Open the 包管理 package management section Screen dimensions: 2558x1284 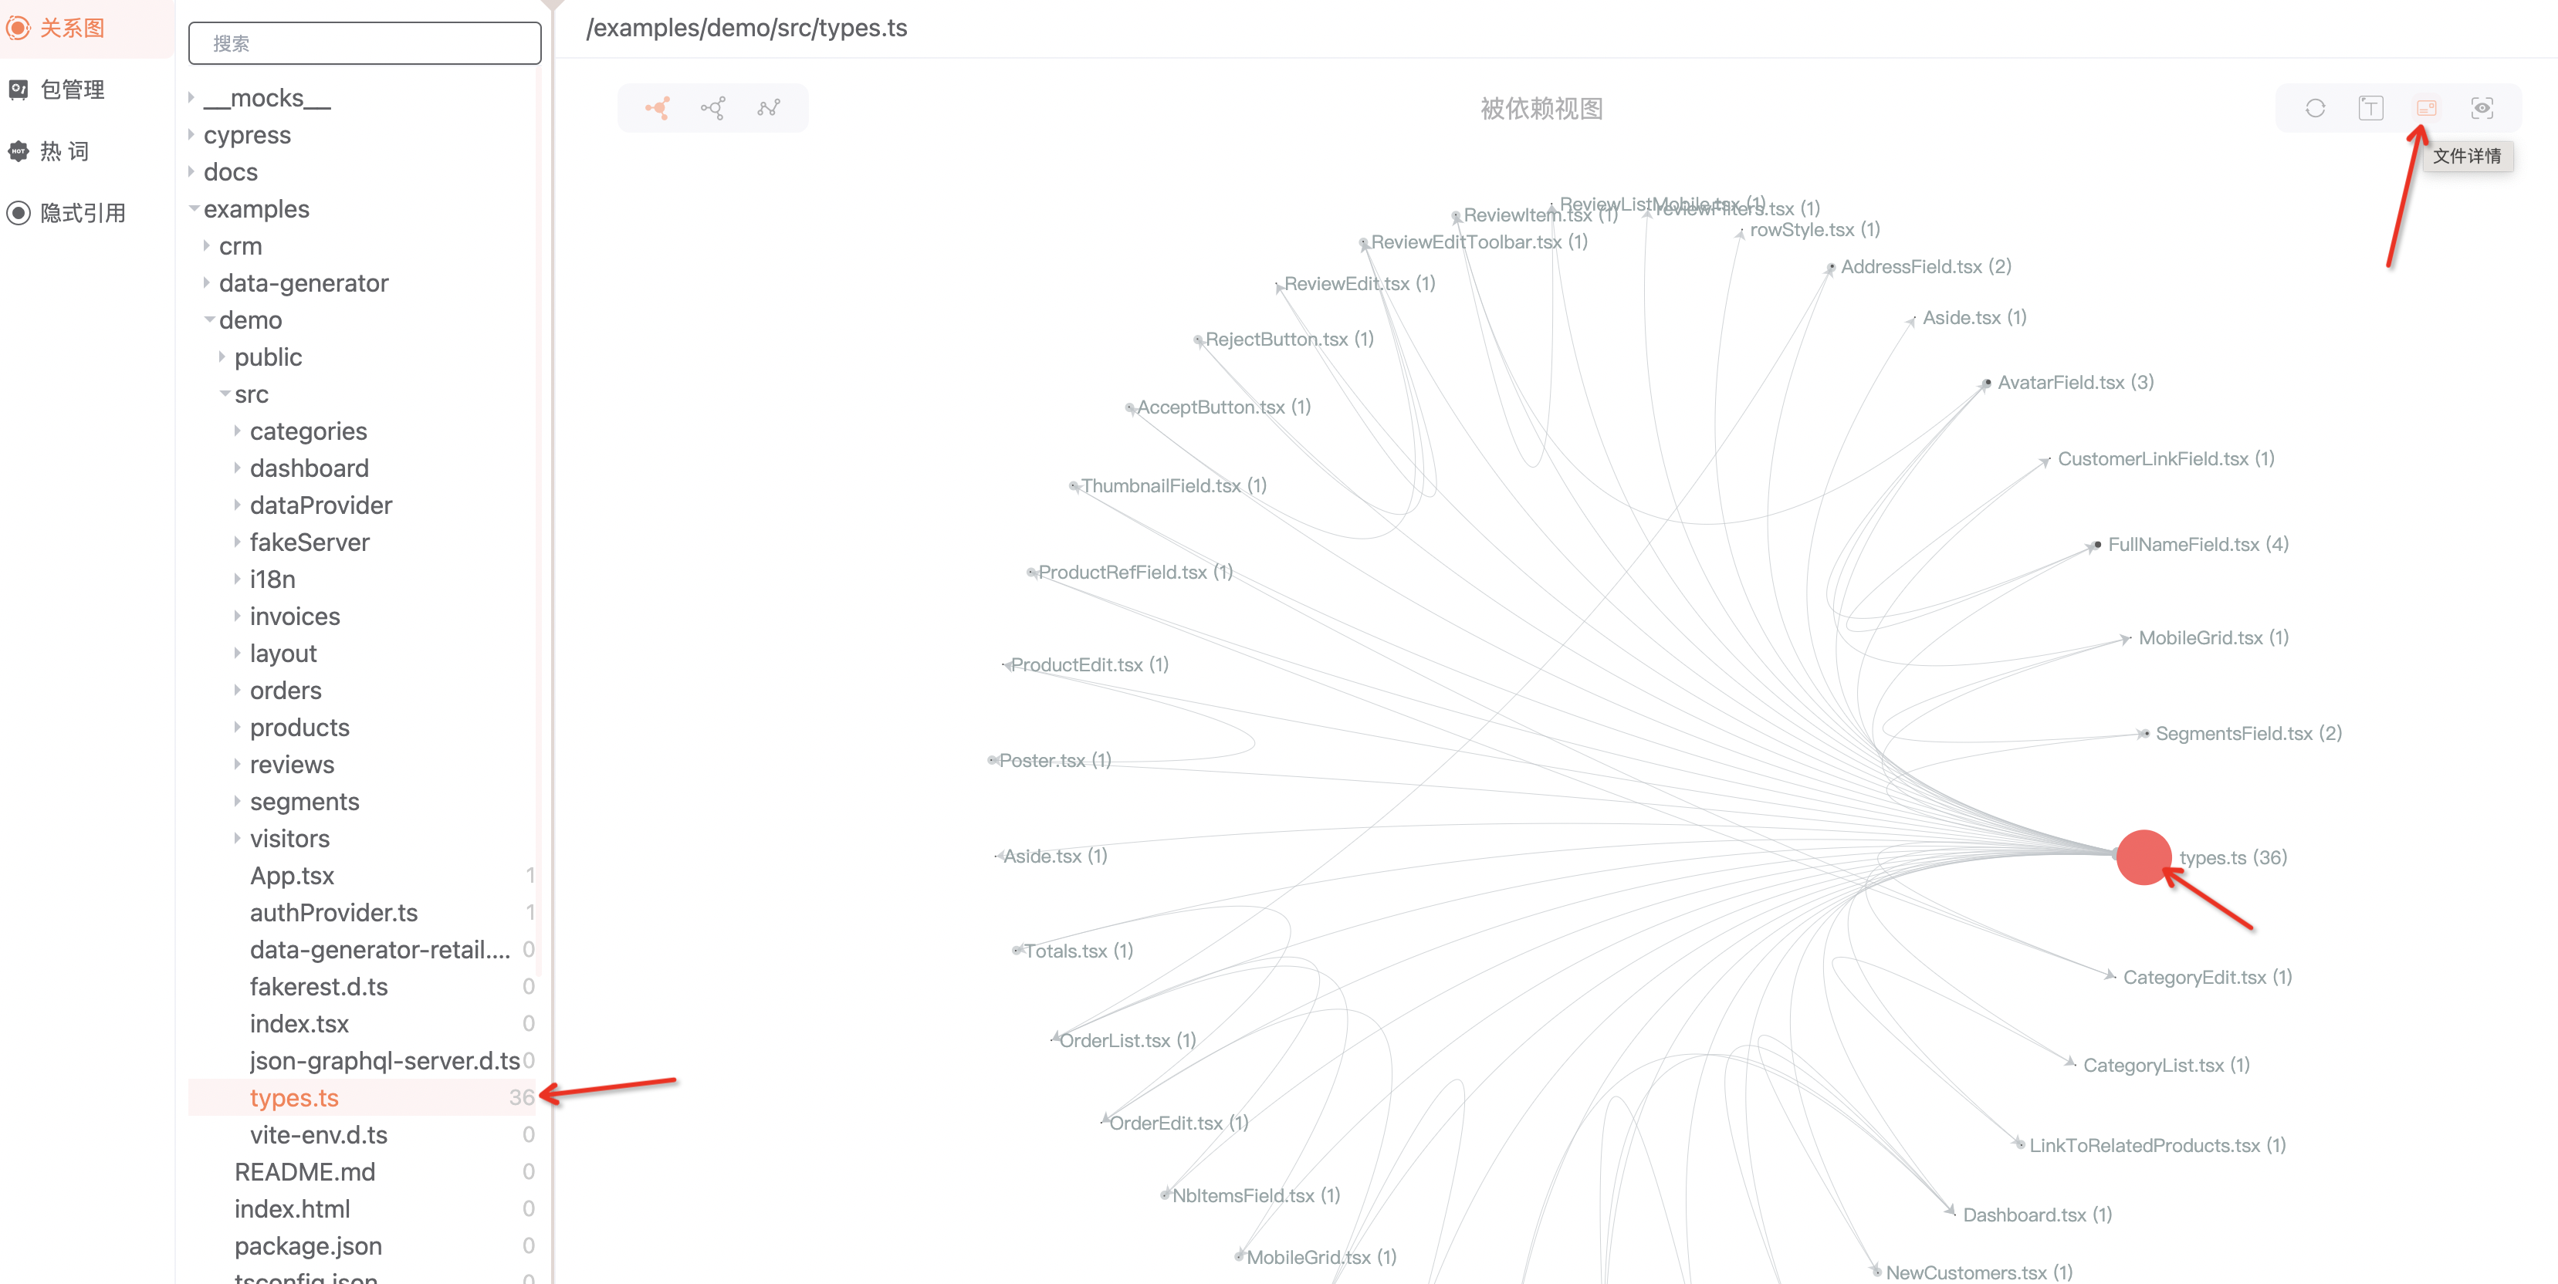[x=70, y=90]
